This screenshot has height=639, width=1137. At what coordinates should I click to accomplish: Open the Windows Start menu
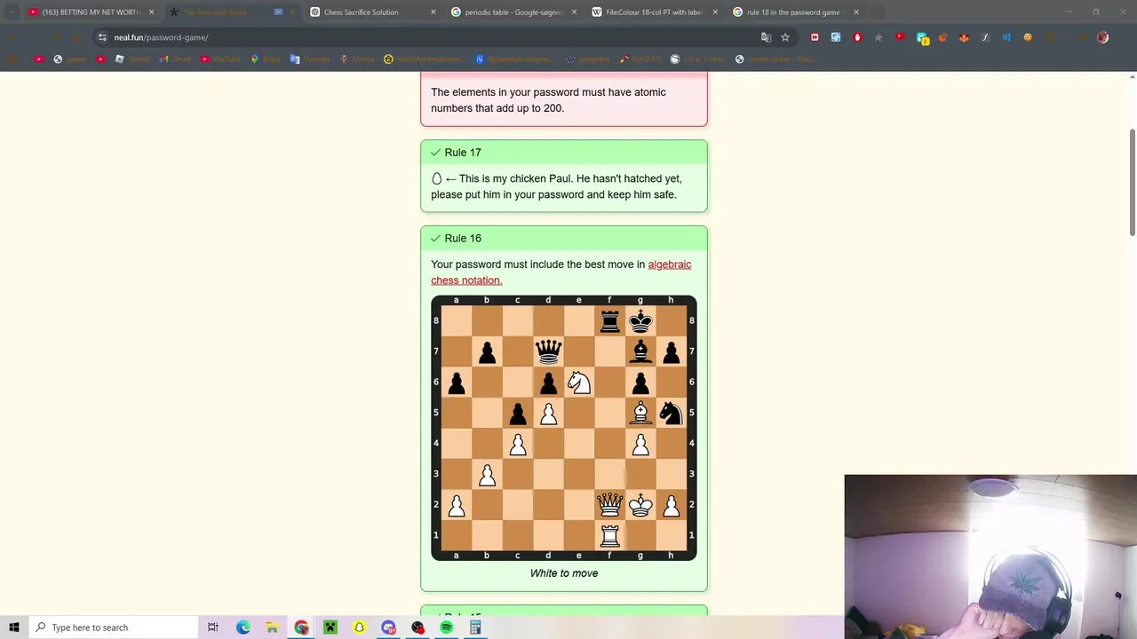[14, 627]
